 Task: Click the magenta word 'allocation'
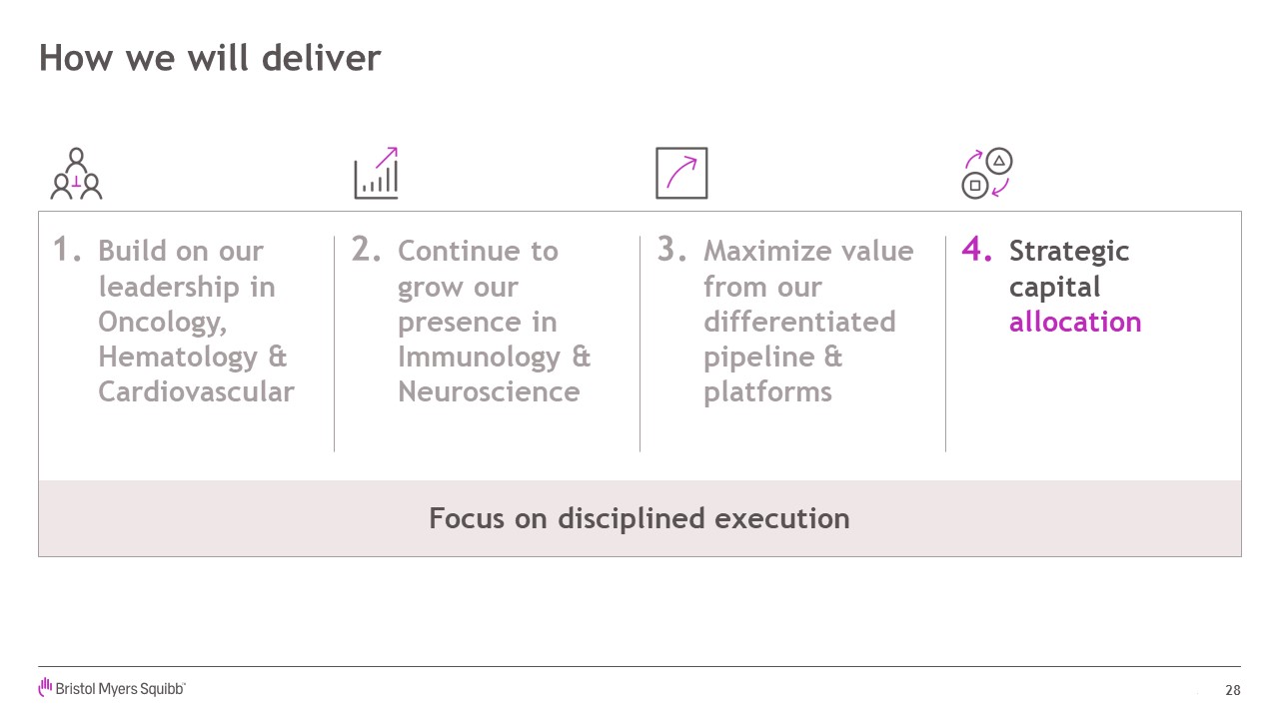coord(1075,322)
